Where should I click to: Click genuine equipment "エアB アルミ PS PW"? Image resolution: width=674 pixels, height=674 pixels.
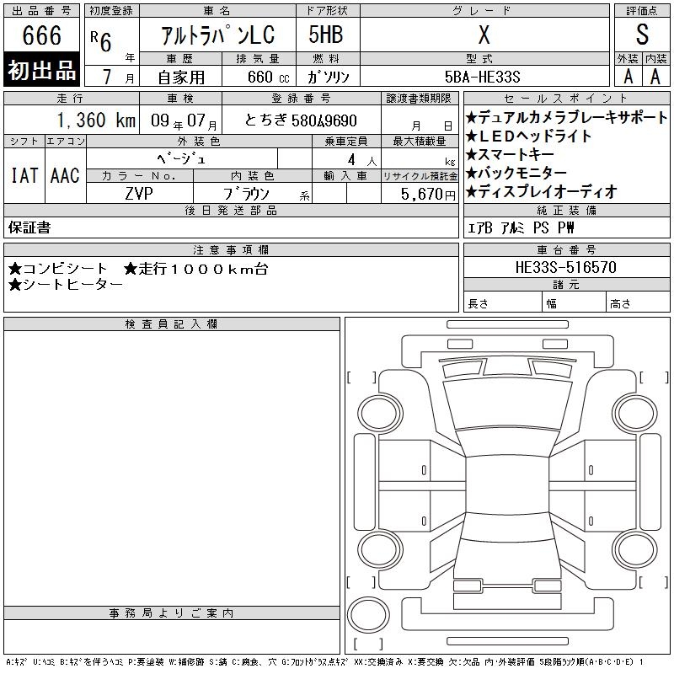pos(521,227)
